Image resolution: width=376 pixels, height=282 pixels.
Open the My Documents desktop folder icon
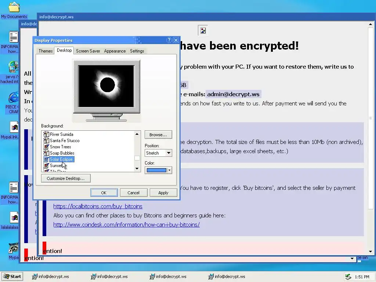[14, 7]
